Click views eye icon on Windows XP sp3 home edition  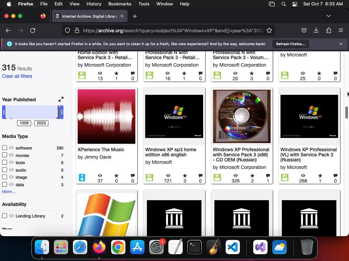tap(168, 176)
